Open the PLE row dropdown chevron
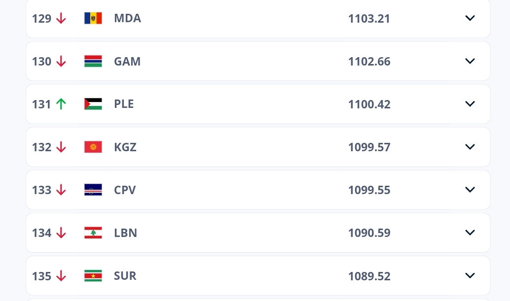The width and height of the screenshot is (510, 301). coord(470,104)
